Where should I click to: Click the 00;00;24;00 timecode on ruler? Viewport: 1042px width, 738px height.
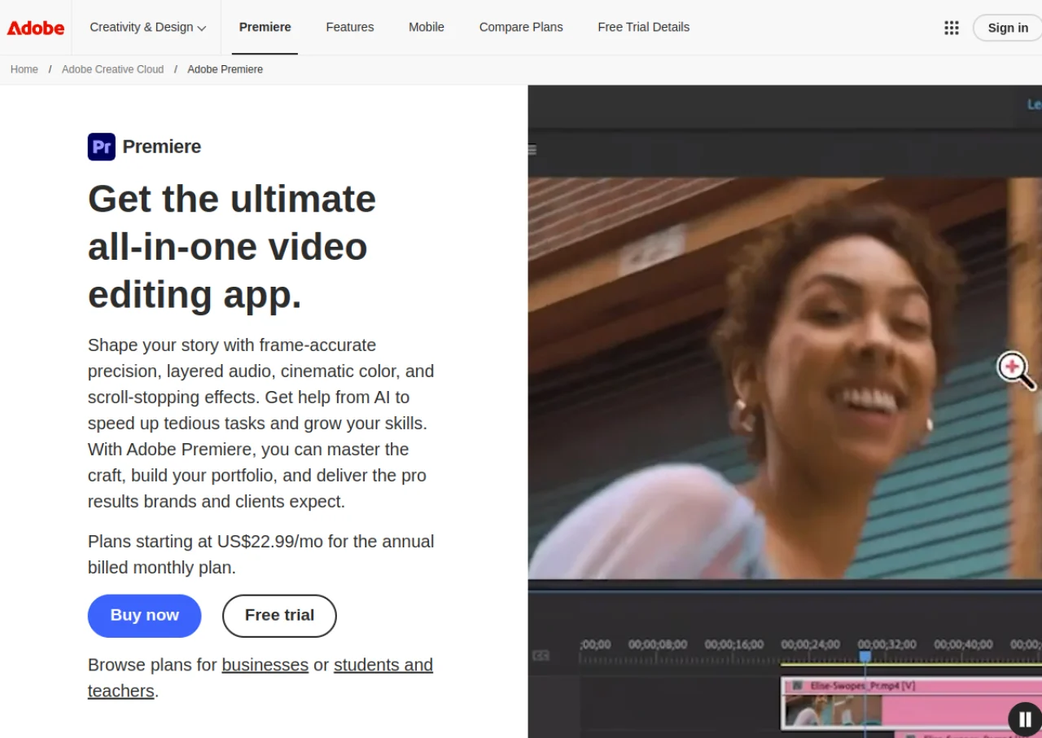tap(811, 644)
